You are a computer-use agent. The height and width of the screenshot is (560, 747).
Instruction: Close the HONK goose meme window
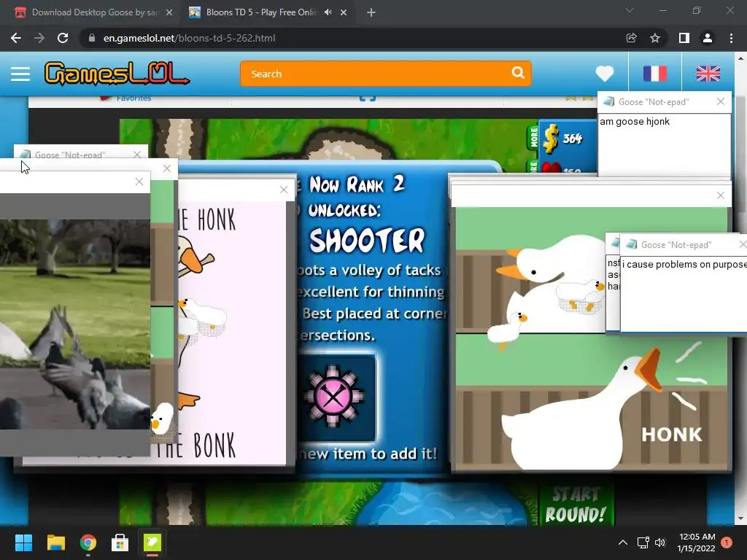[x=720, y=195]
